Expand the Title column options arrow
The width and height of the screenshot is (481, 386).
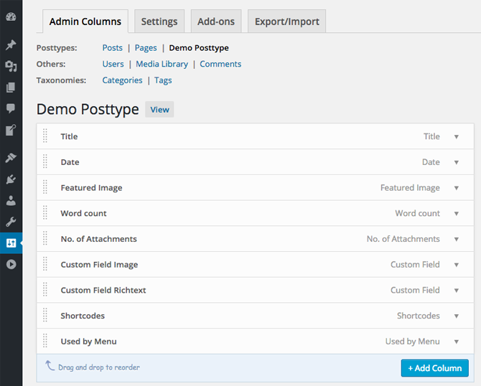[x=456, y=137]
